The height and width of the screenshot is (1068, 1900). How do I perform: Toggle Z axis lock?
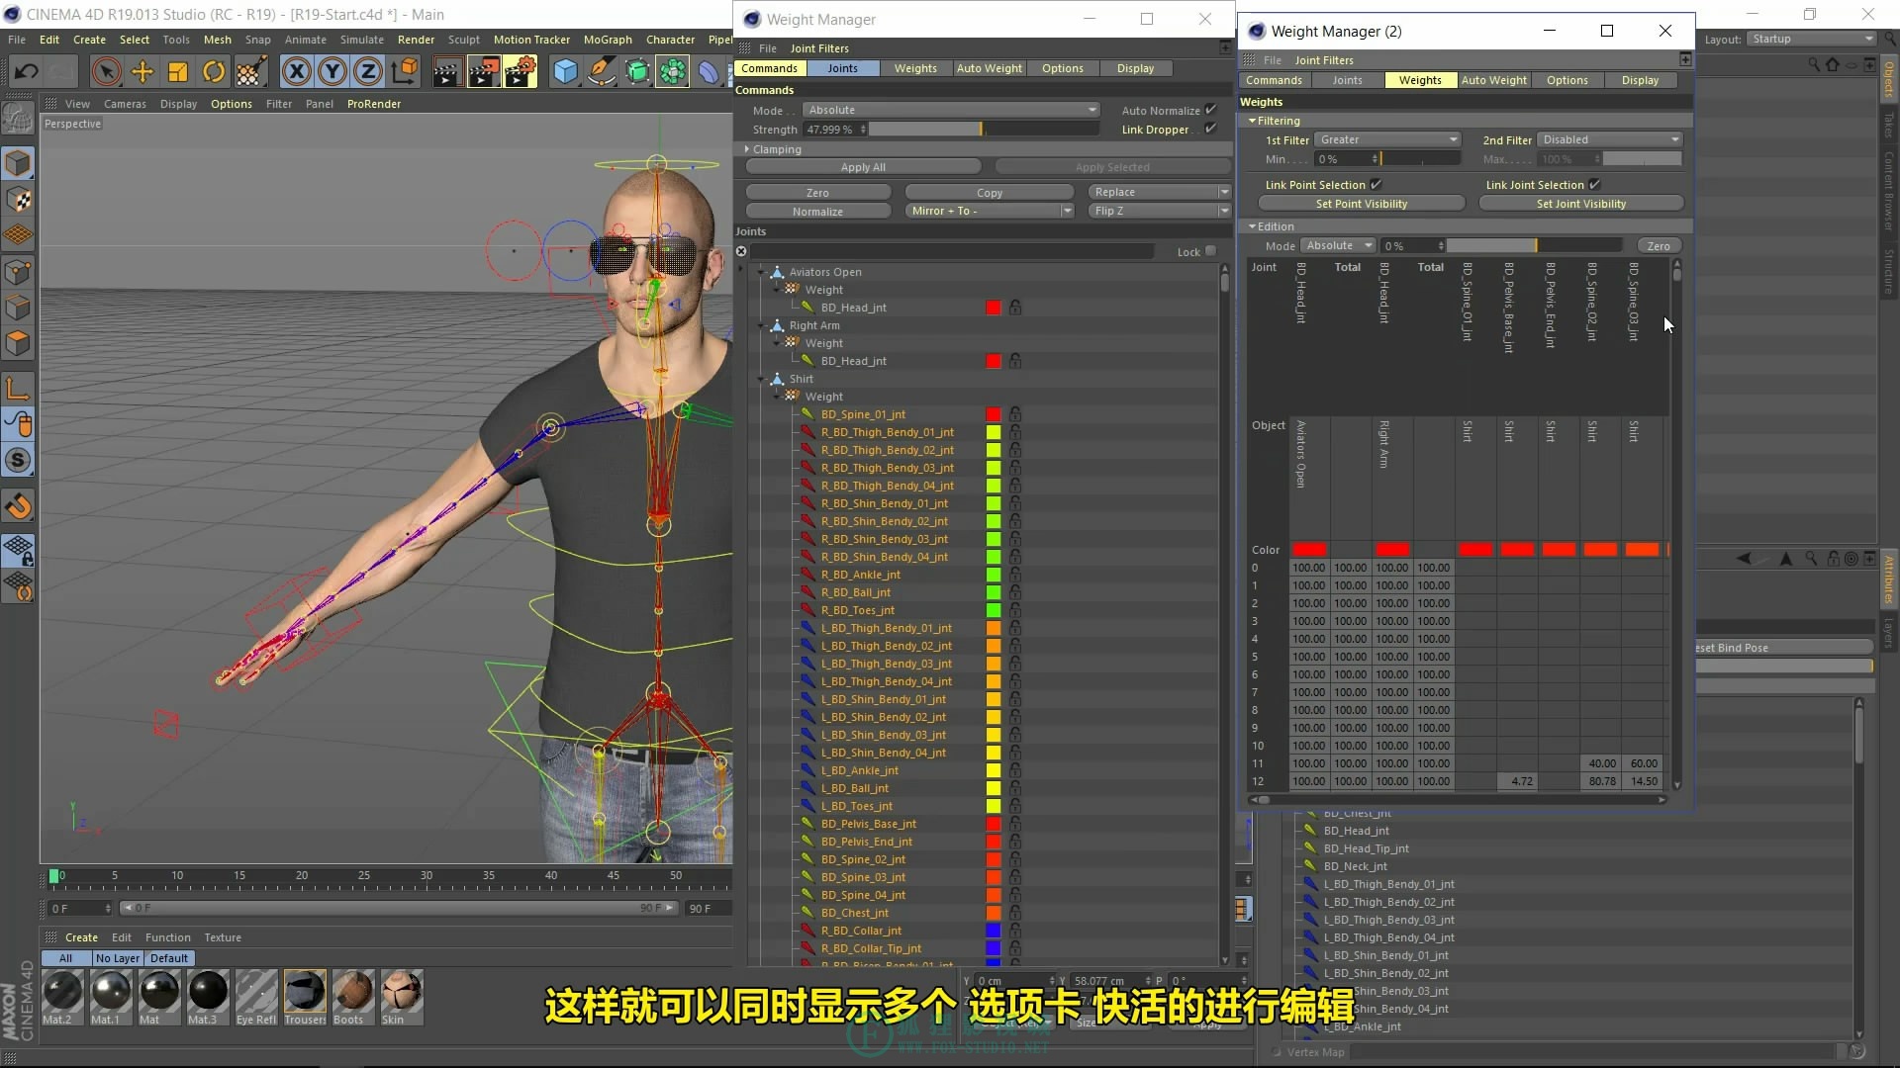(368, 71)
